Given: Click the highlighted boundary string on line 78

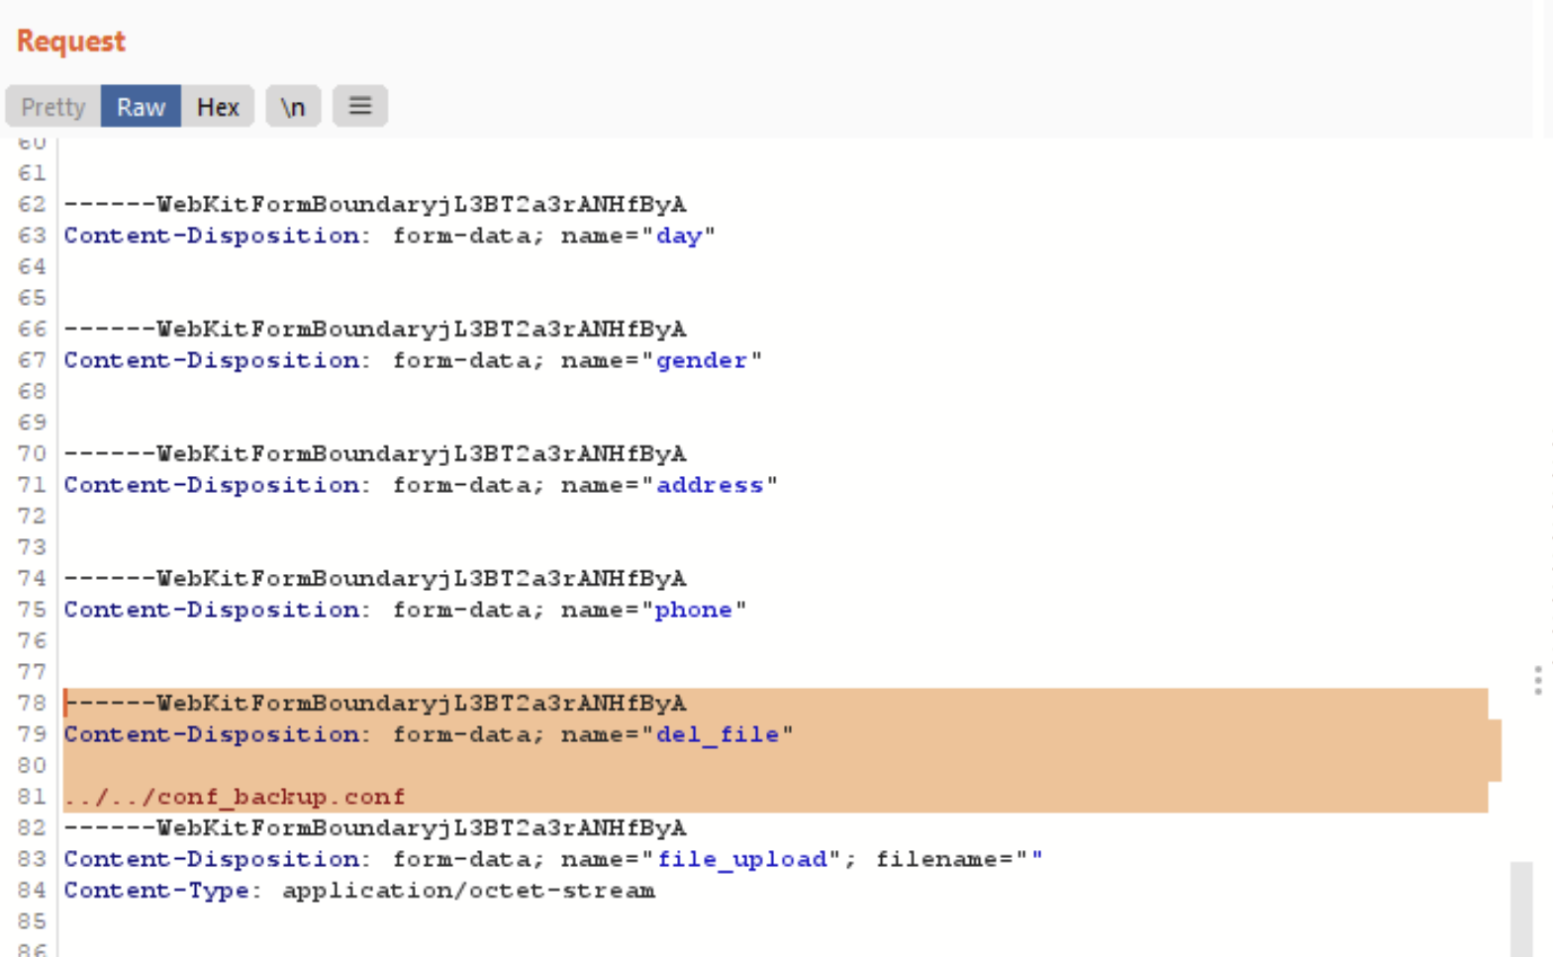Looking at the screenshot, I should click(375, 703).
